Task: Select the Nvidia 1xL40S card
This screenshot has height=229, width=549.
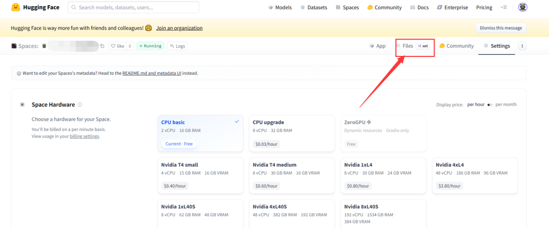Action: 200,214
